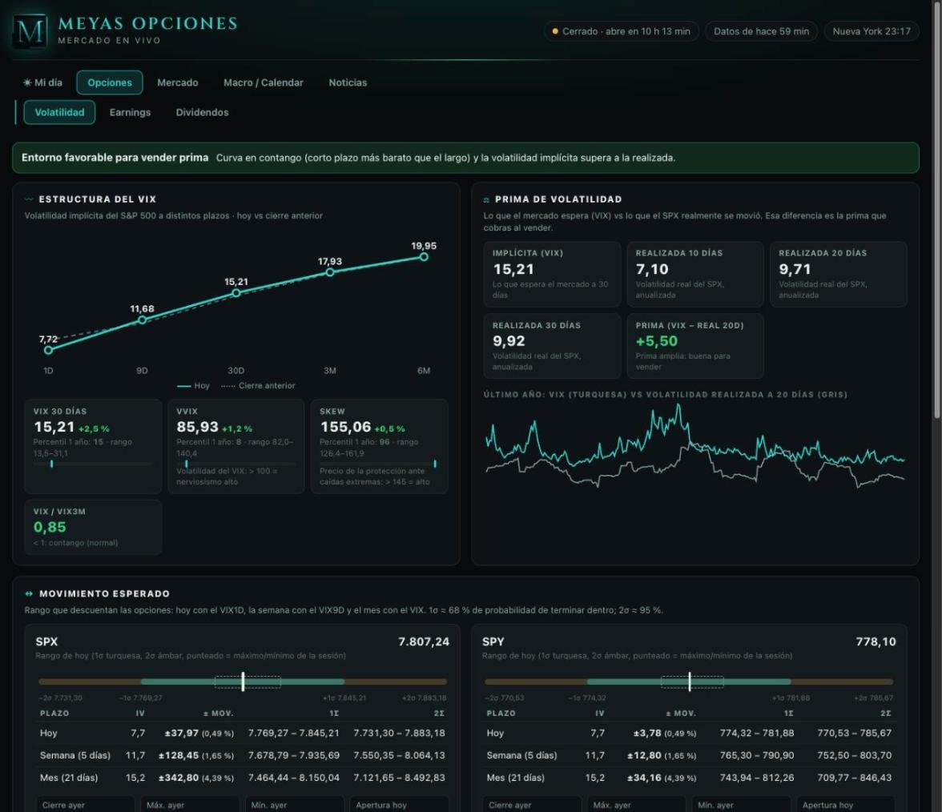Click the 6M point labeled 19,95

point(424,256)
